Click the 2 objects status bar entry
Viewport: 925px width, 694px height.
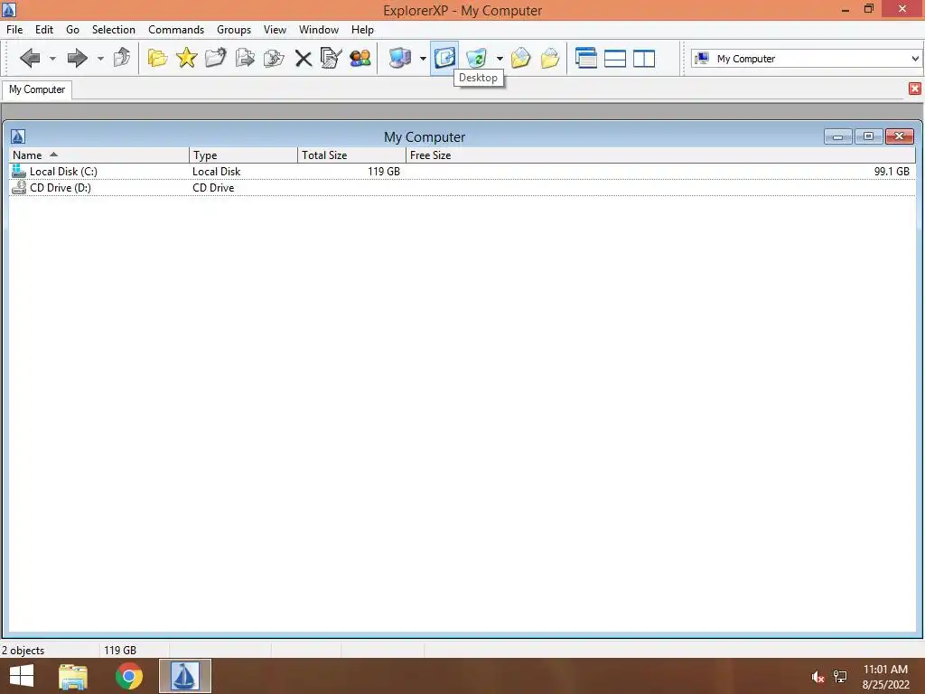[23, 651]
